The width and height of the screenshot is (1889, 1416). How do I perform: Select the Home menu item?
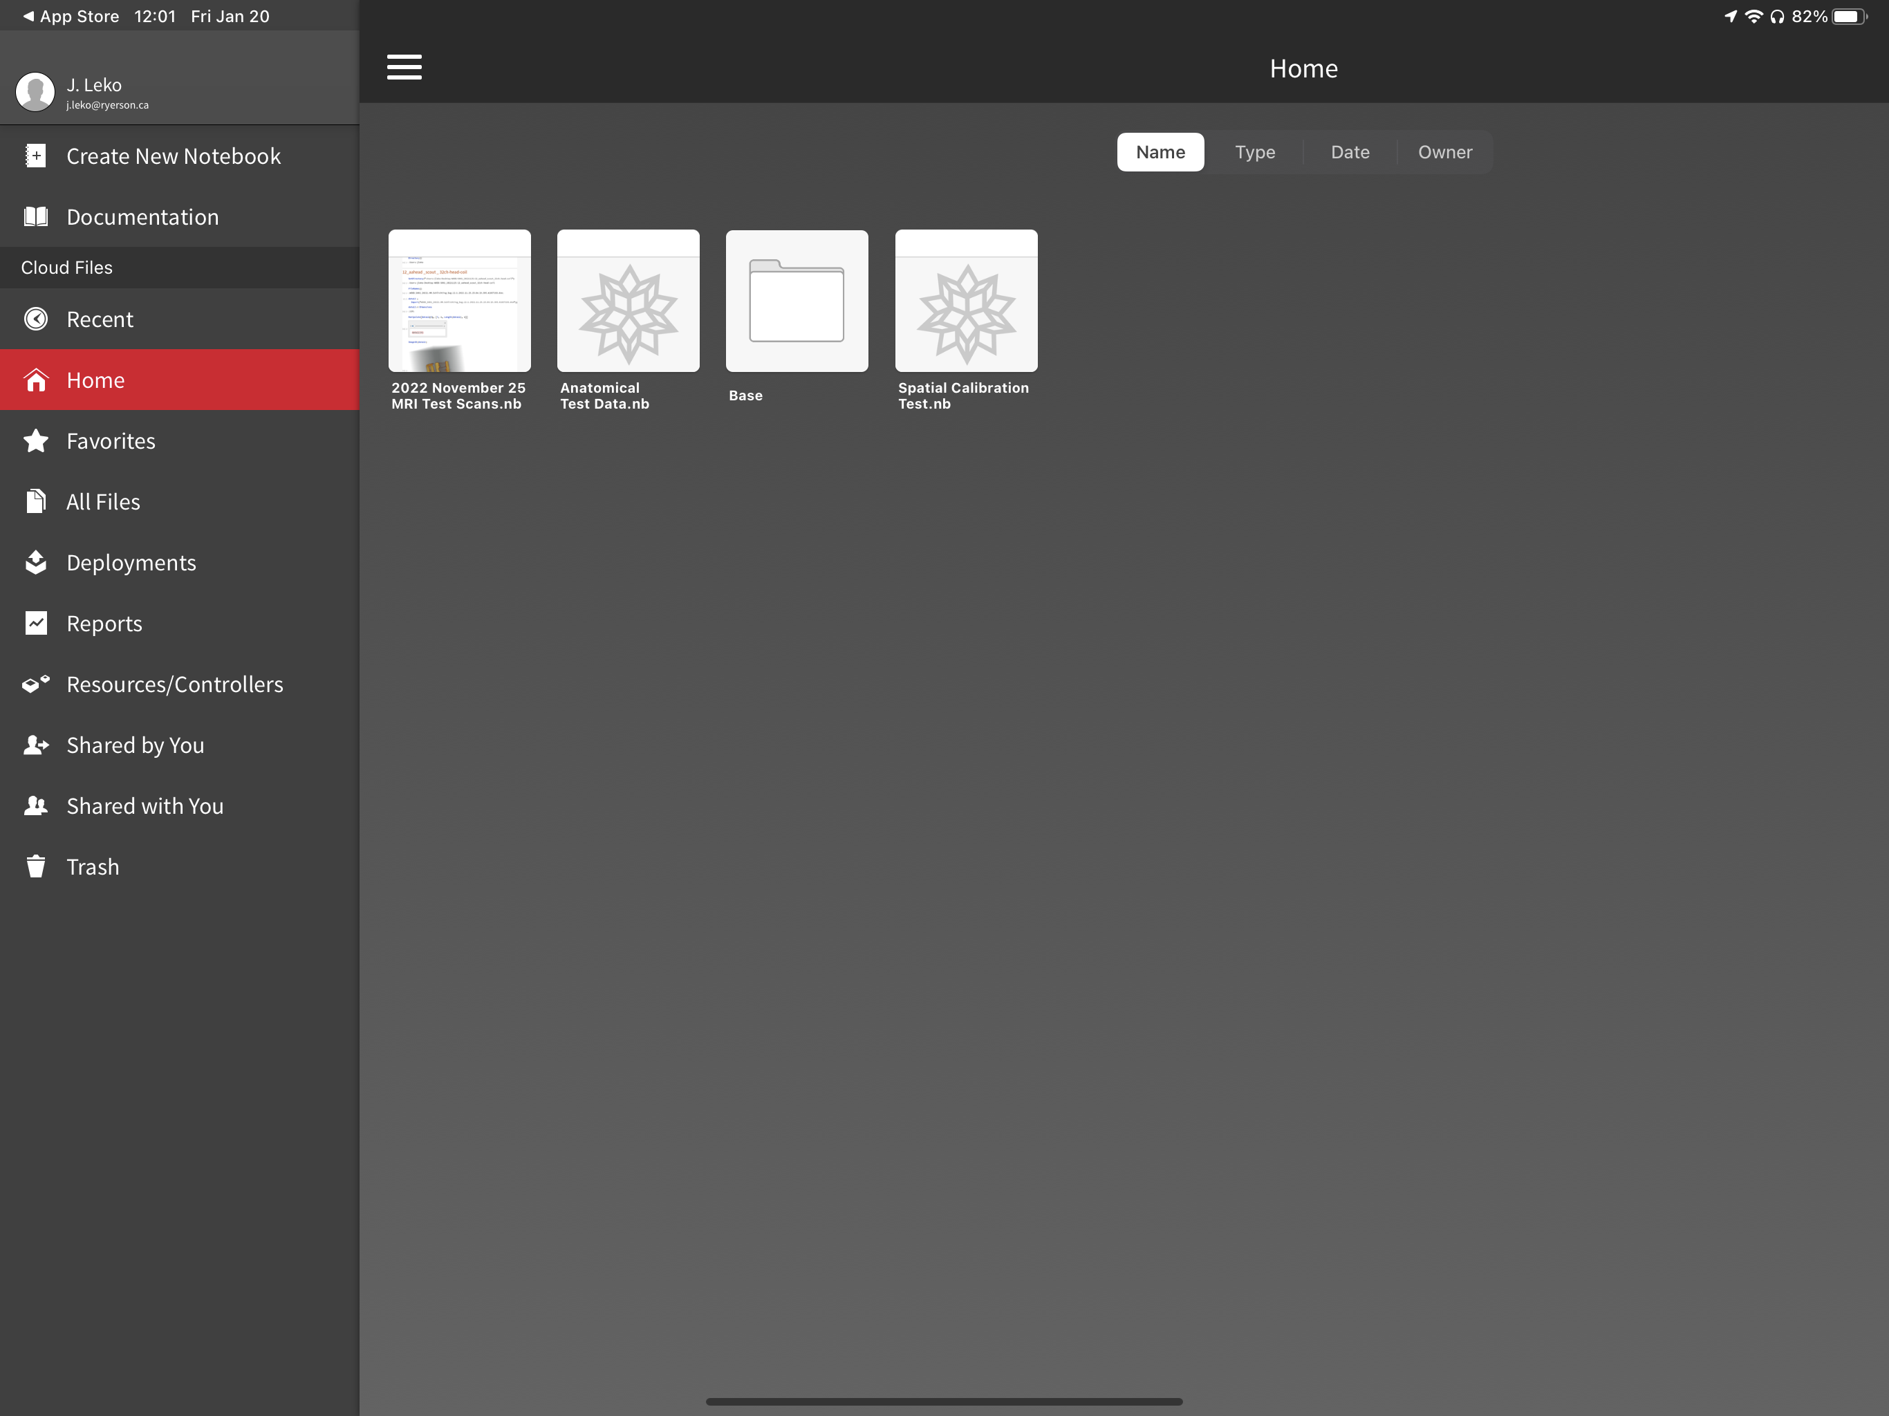178,380
